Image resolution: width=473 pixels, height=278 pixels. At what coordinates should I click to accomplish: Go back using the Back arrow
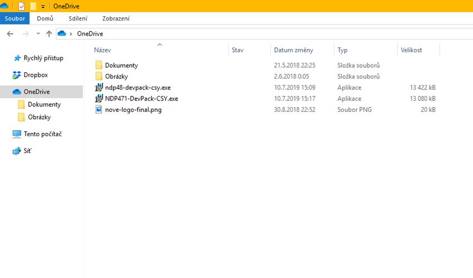pyautogui.click(x=10, y=34)
